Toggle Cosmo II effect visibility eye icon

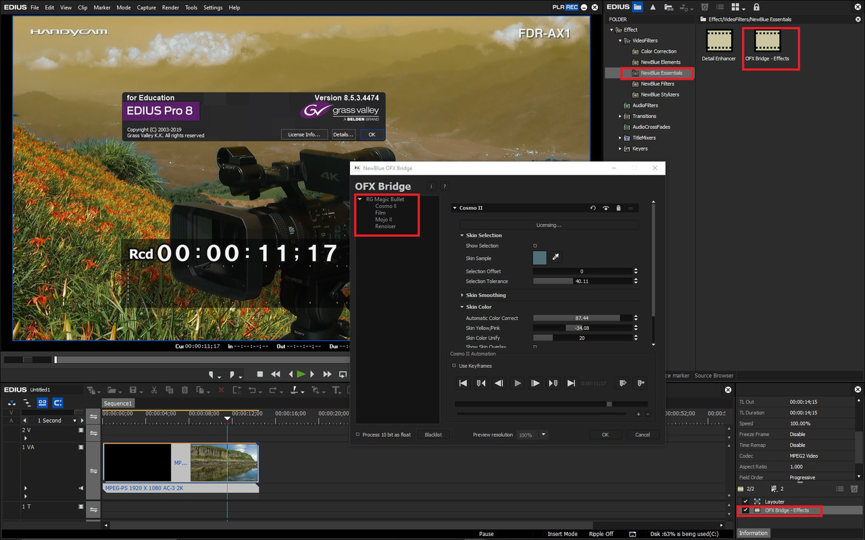pos(605,208)
